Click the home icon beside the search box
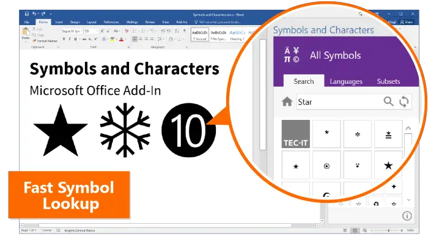 (x=287, y=102)
